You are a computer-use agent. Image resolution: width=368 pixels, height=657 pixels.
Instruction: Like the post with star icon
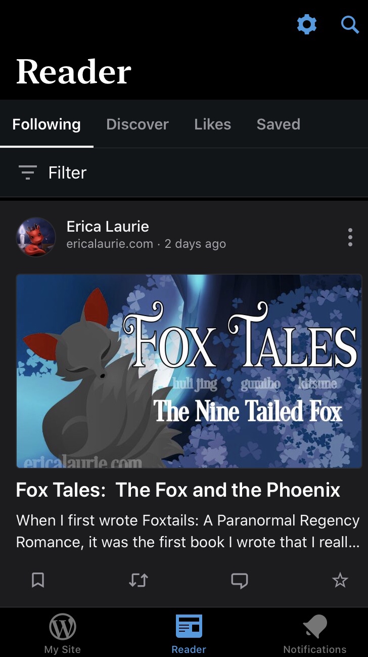[x=340, y=580]
